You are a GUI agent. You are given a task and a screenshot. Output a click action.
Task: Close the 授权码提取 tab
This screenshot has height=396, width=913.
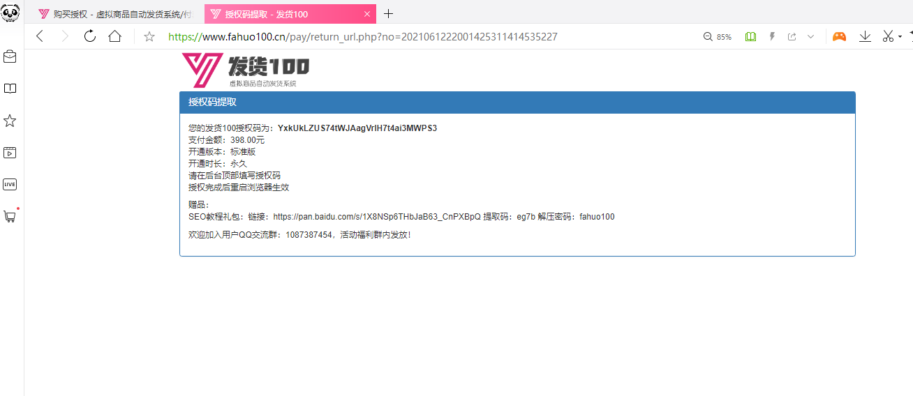pos(367,14)
